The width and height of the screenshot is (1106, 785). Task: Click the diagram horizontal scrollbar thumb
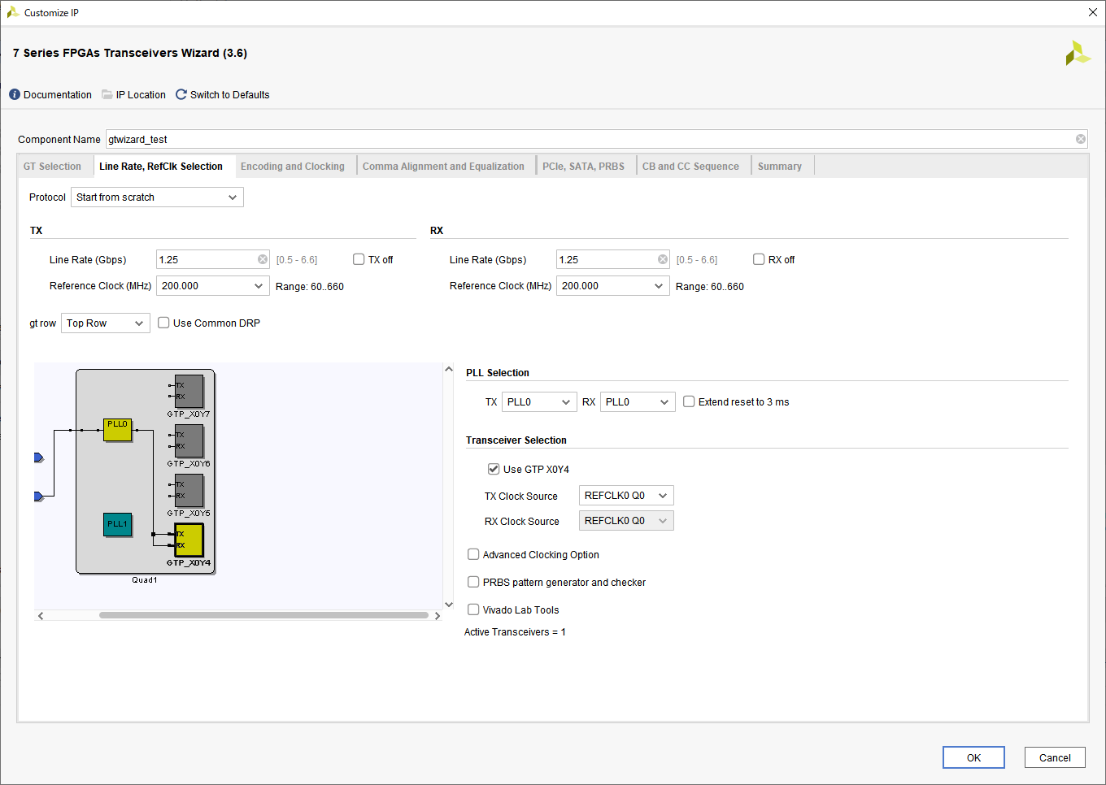pyautogui.click(x=263, y=615)
